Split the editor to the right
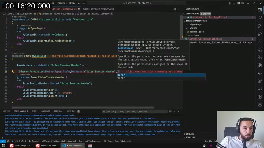Image resolution: width=264 pixels, height=148 pixels. coord(175,9)
